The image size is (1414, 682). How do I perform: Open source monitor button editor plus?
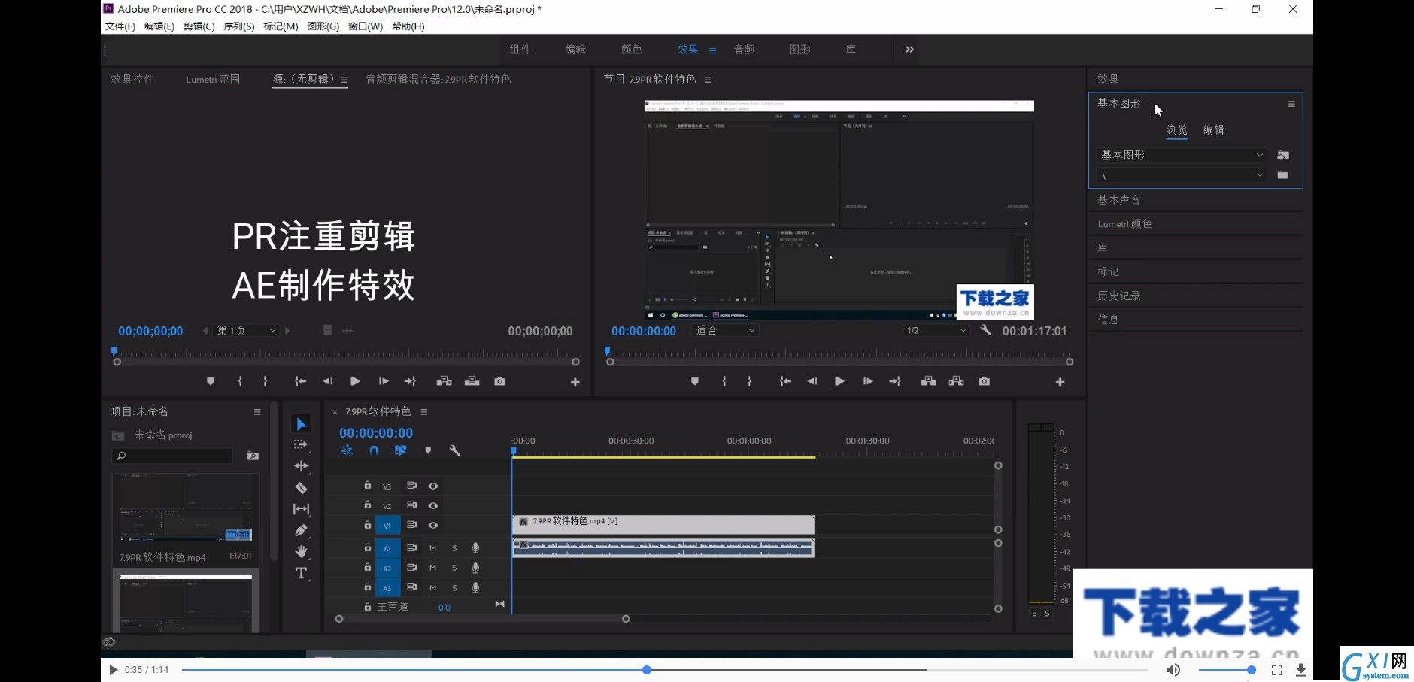[x=575, y=382]
